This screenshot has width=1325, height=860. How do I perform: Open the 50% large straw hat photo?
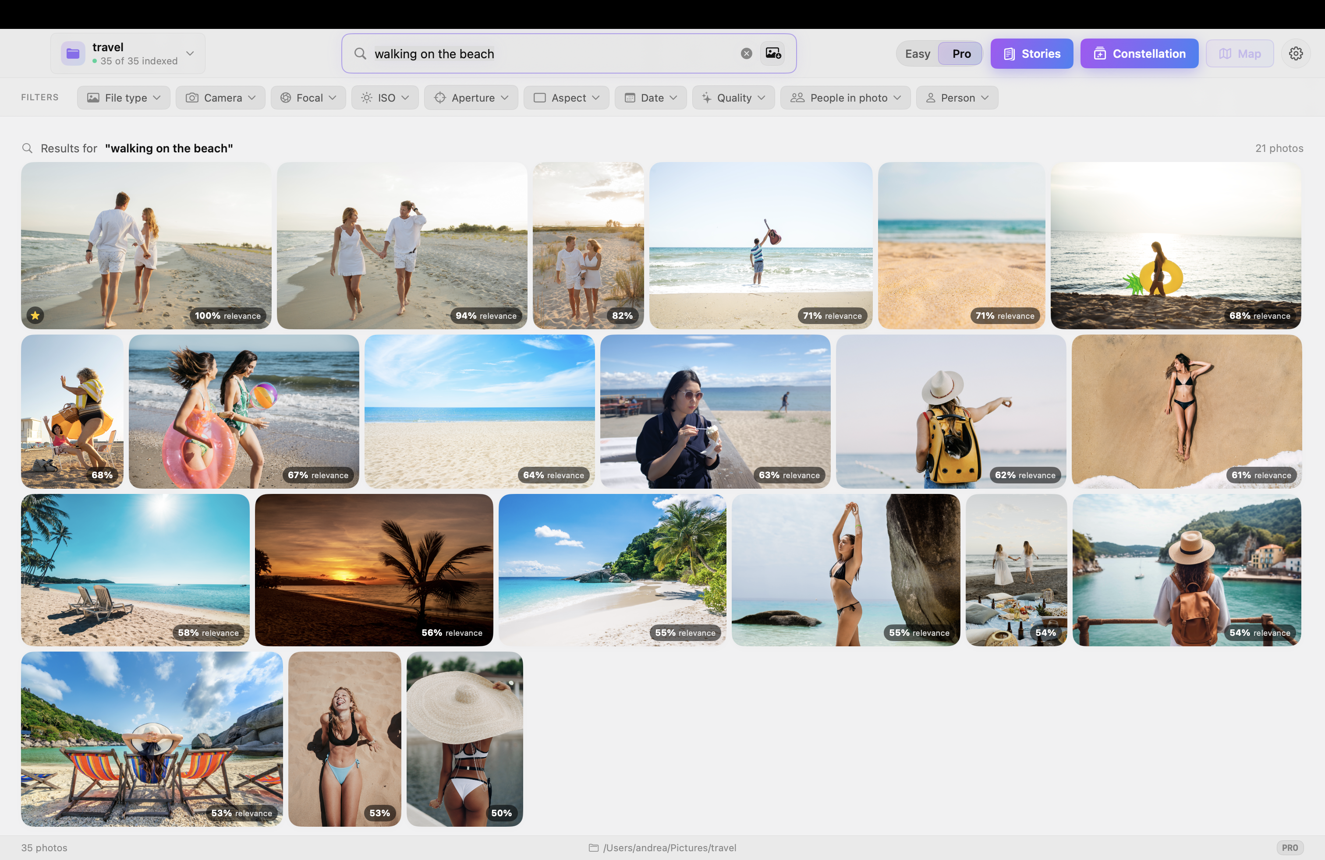(x=464, y=739)
